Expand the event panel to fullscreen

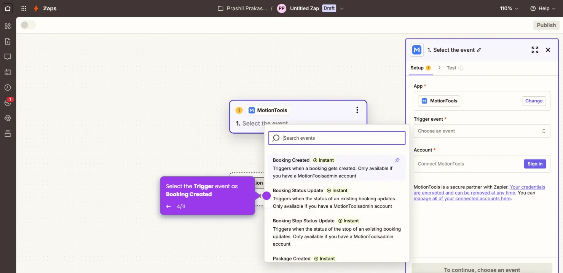534,49
